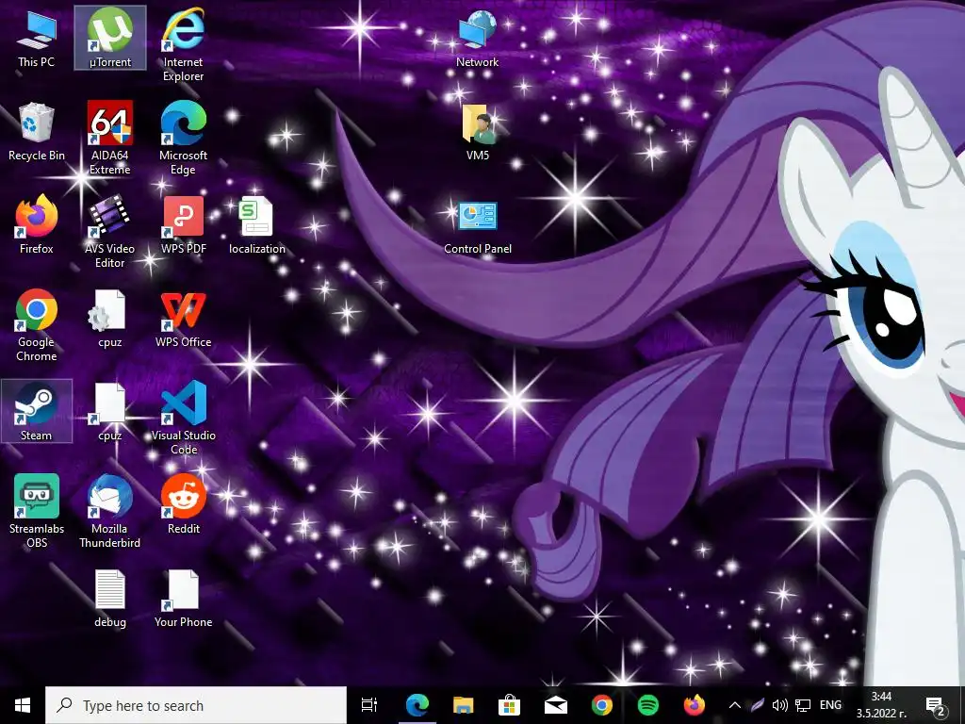Open the Action Center notifications
The width and height of the screenshot is (965, 724).
[936, 705]
